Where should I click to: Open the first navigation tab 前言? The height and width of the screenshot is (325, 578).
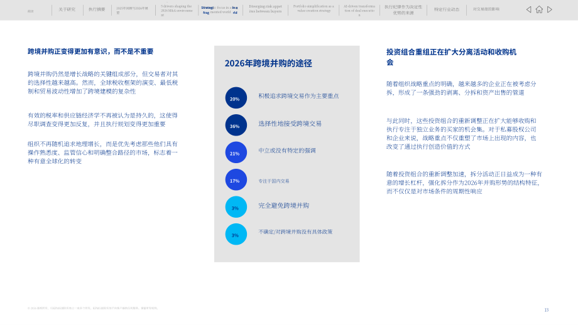[x=31, y=11]
